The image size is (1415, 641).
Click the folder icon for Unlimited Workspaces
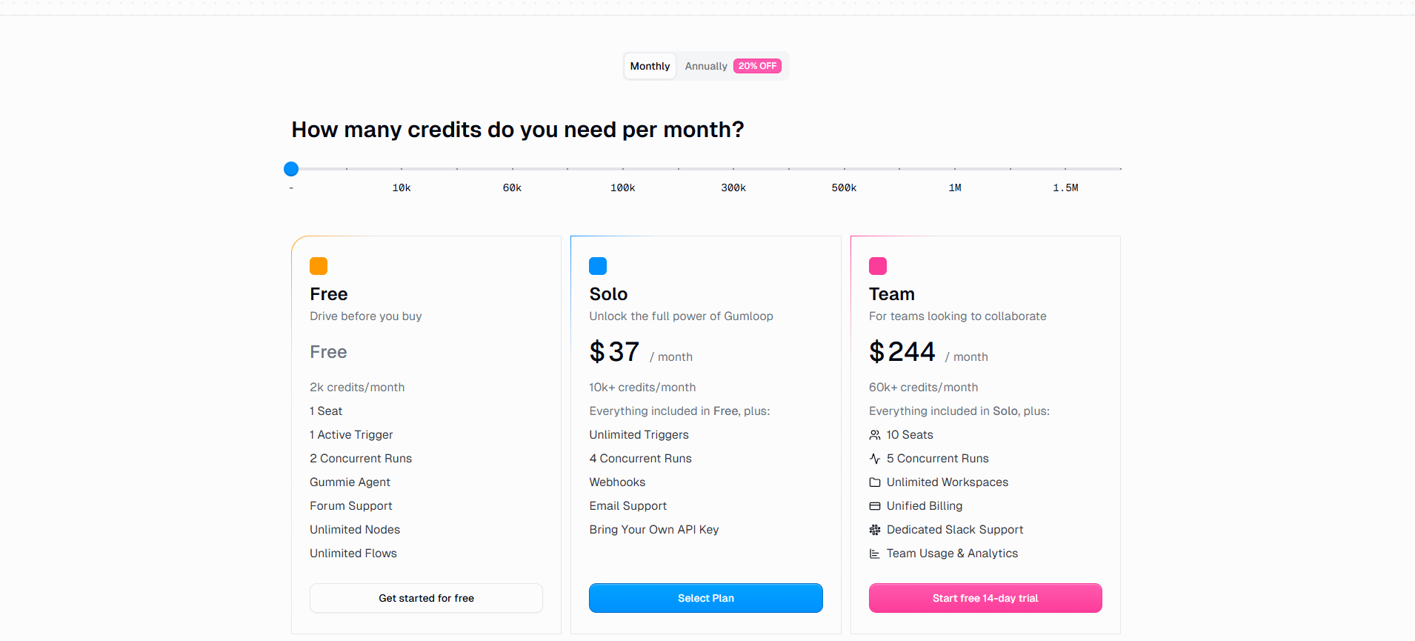[x=875, y=482]
